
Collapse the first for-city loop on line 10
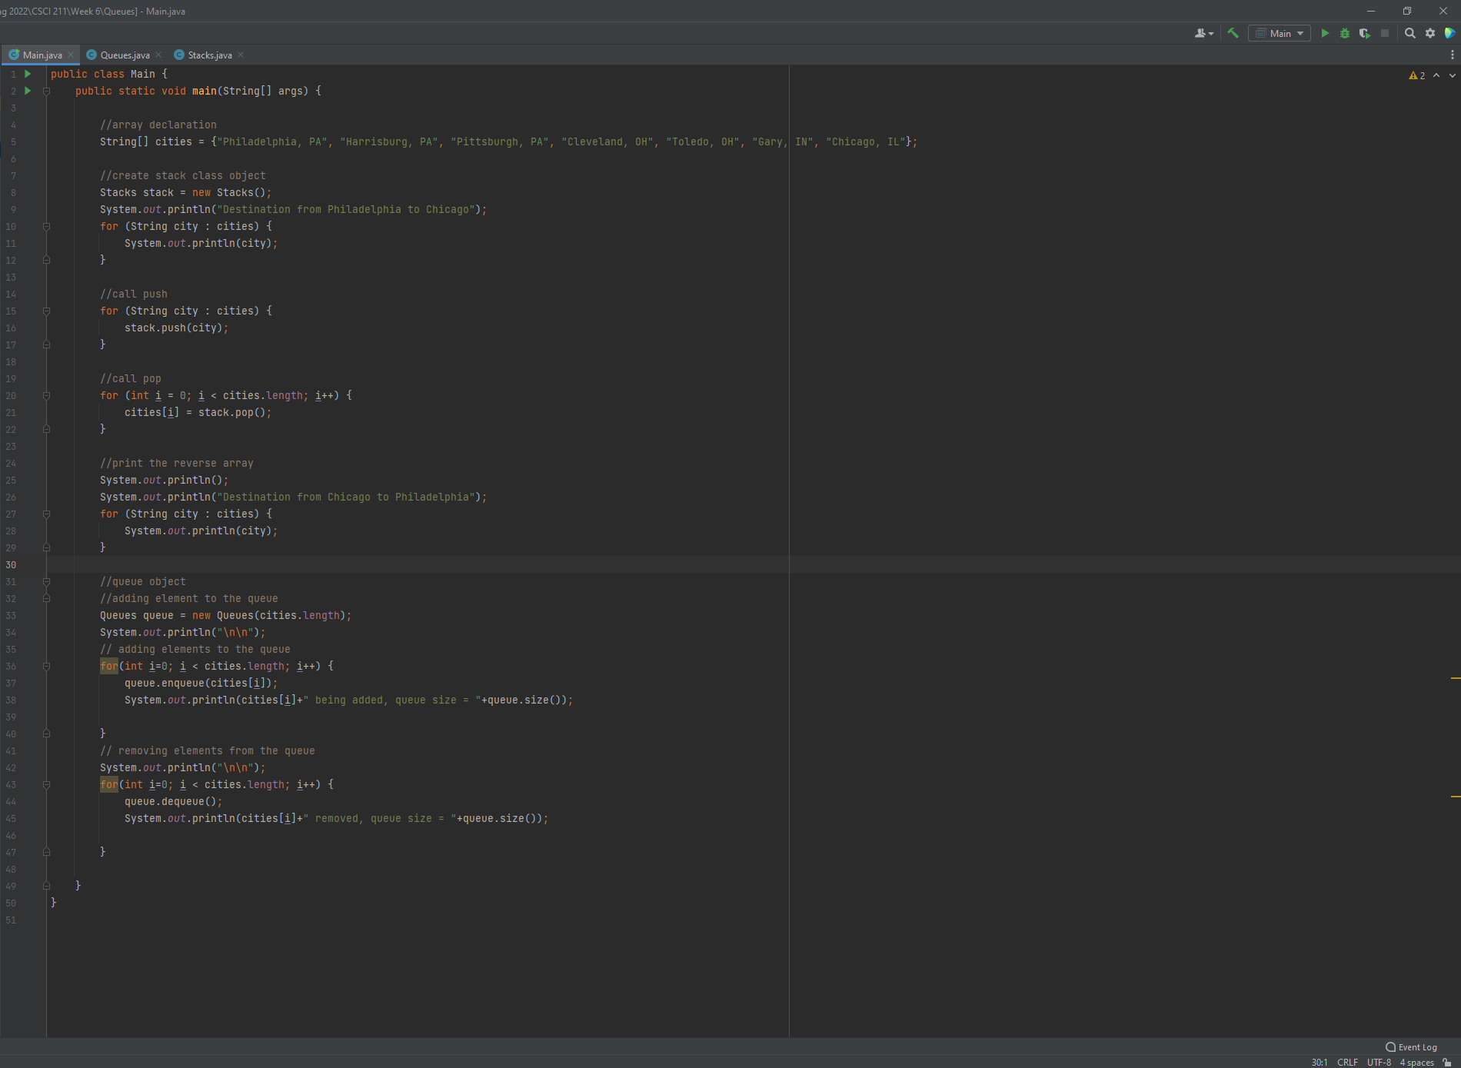point(46,226)
